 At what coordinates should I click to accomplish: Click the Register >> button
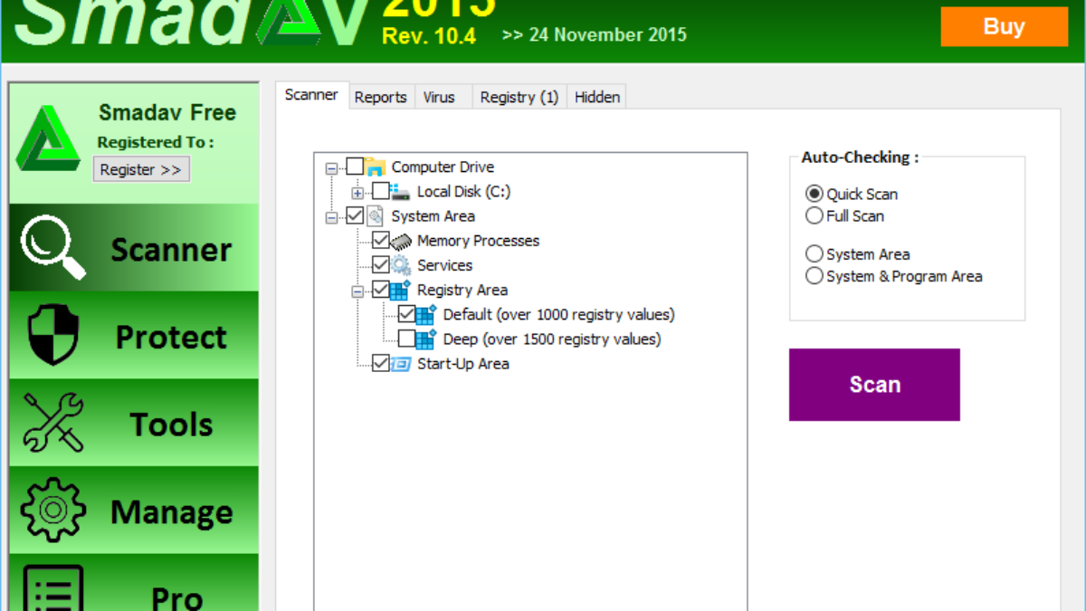click(141, 169)
